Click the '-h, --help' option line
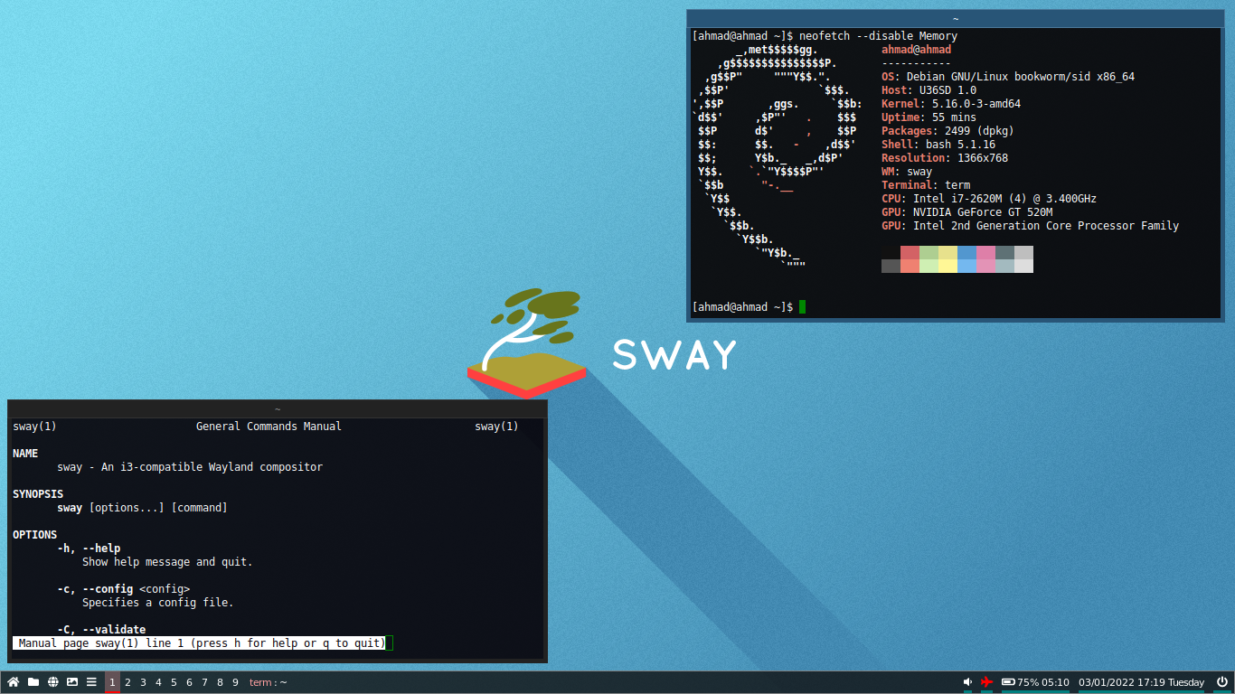The image size is (1235, 694). pos(89,549)
